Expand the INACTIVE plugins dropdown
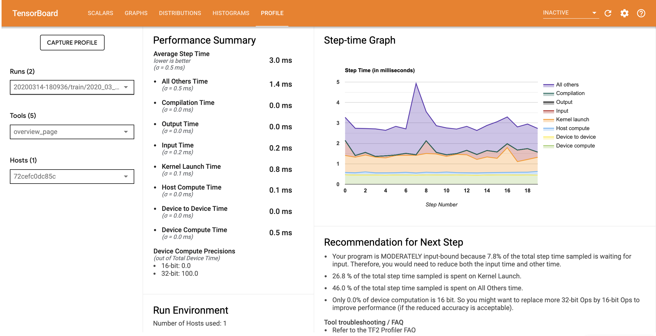This screenshot has height=336, width=656. tap(570, 13)
